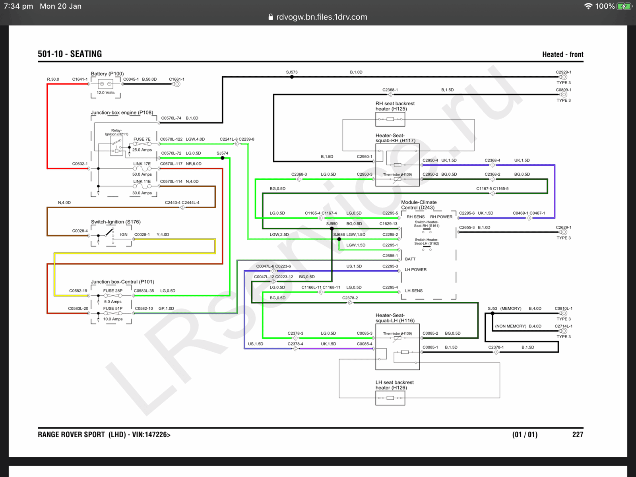Click the 'BATT' module pin label
Screen dimensions: 636x477
click(410, 259)
